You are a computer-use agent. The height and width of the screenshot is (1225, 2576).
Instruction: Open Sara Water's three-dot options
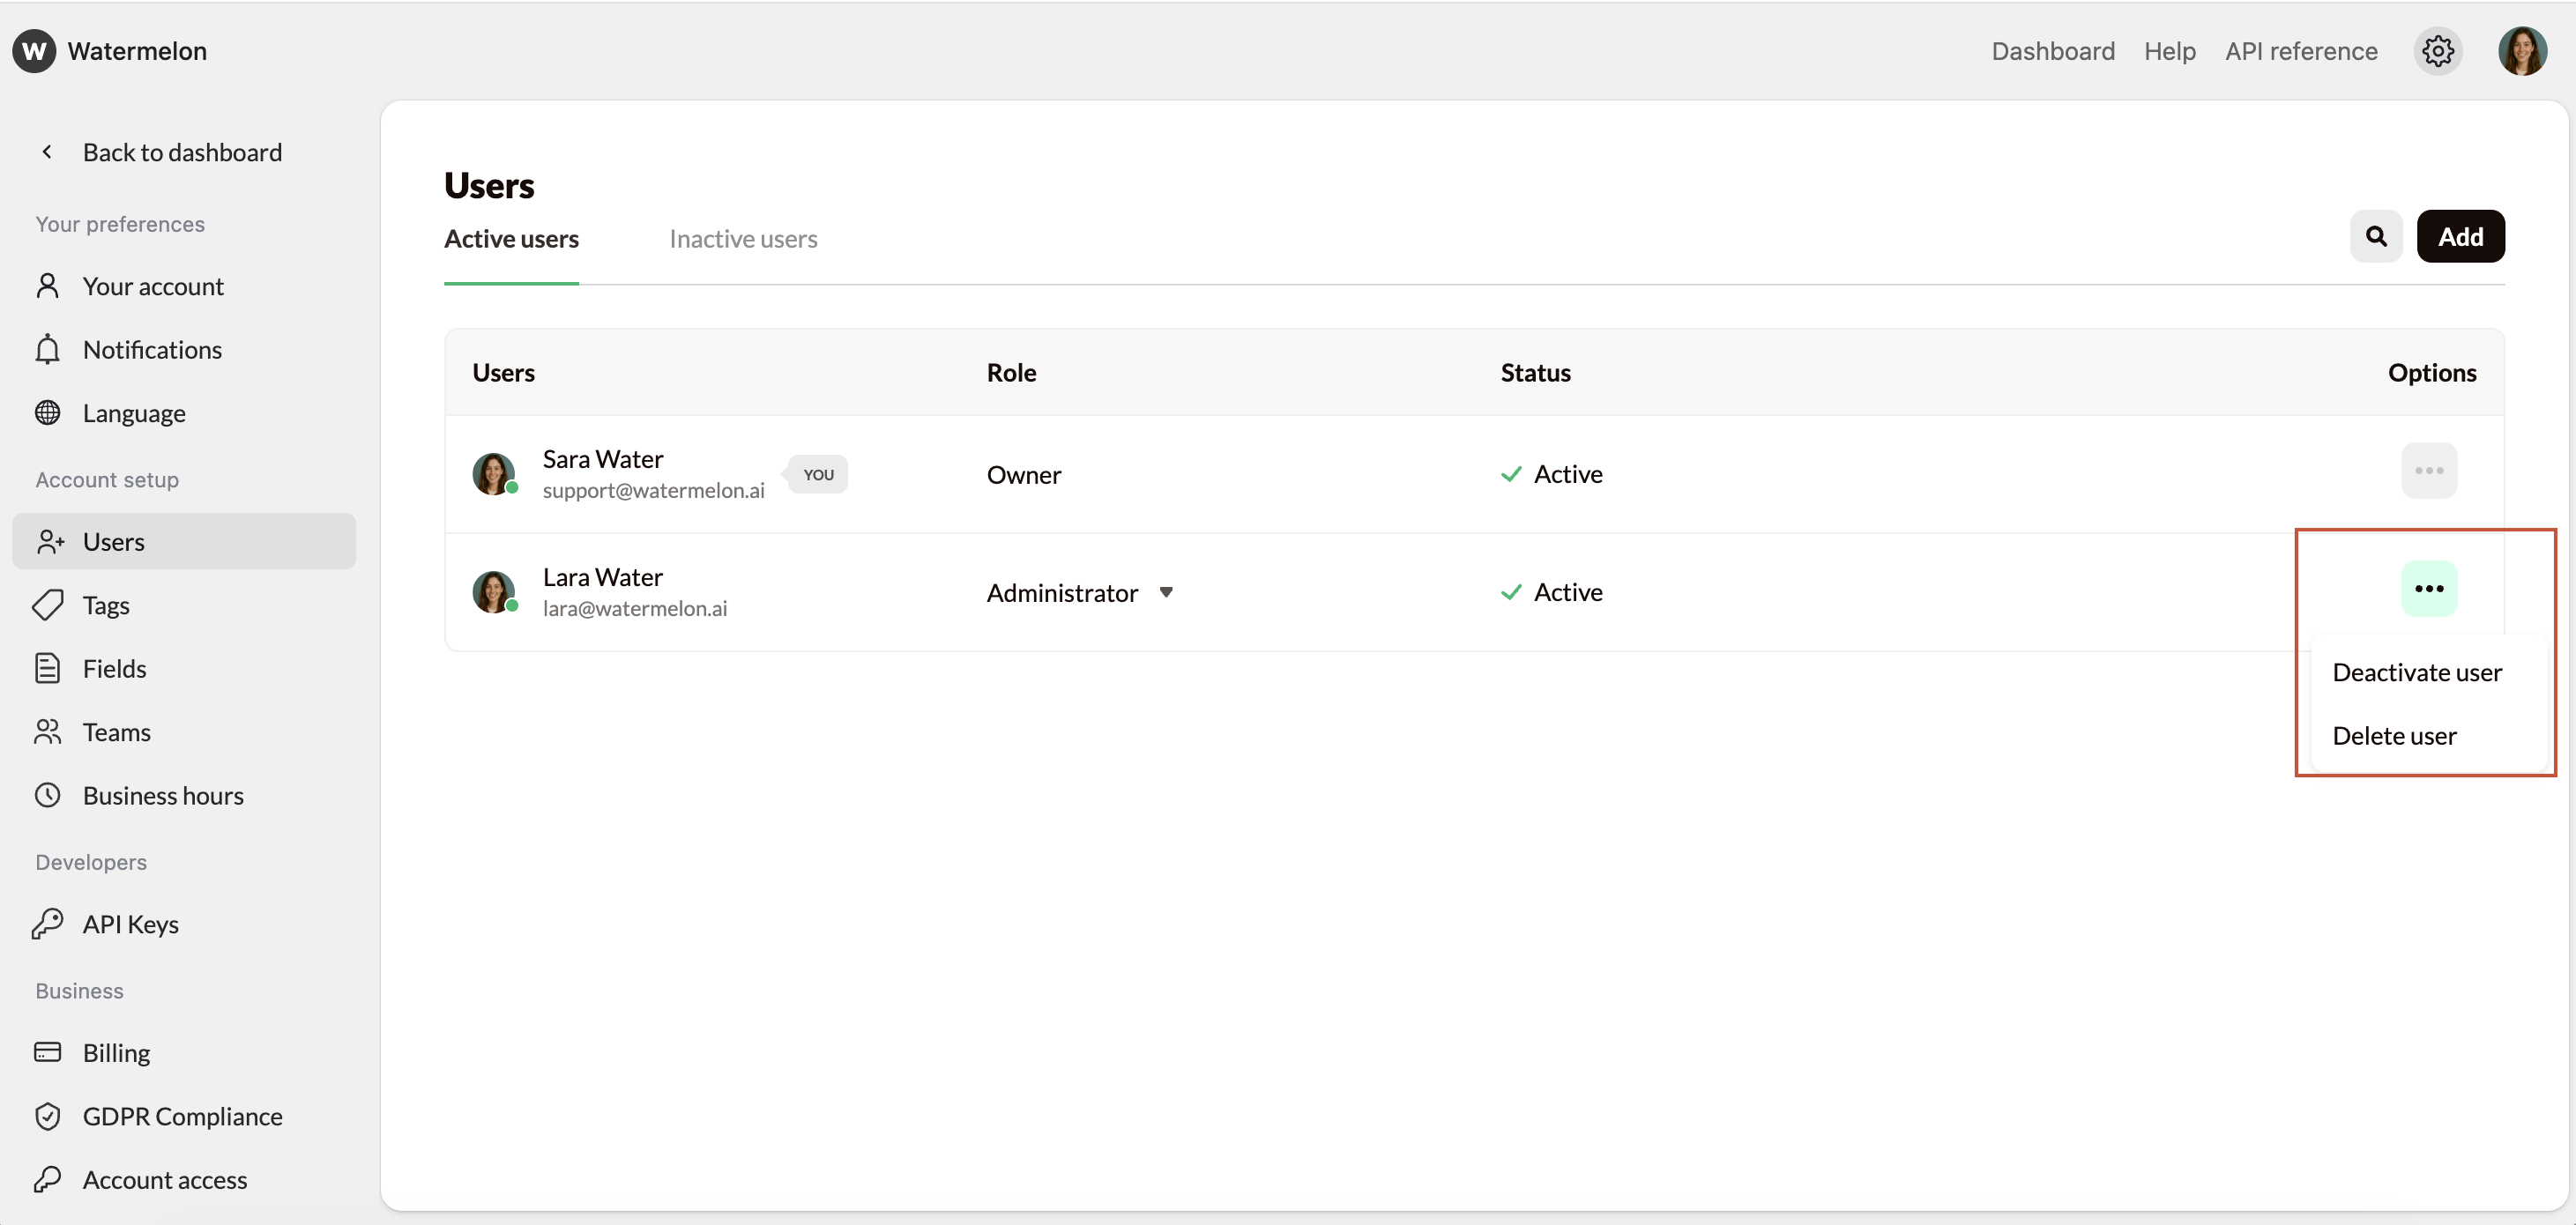(x=2428, y=471)
